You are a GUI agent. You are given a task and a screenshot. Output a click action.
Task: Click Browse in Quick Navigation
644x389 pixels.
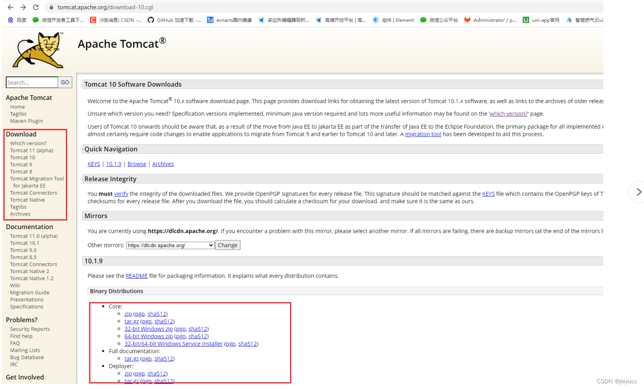pos(137,164)
